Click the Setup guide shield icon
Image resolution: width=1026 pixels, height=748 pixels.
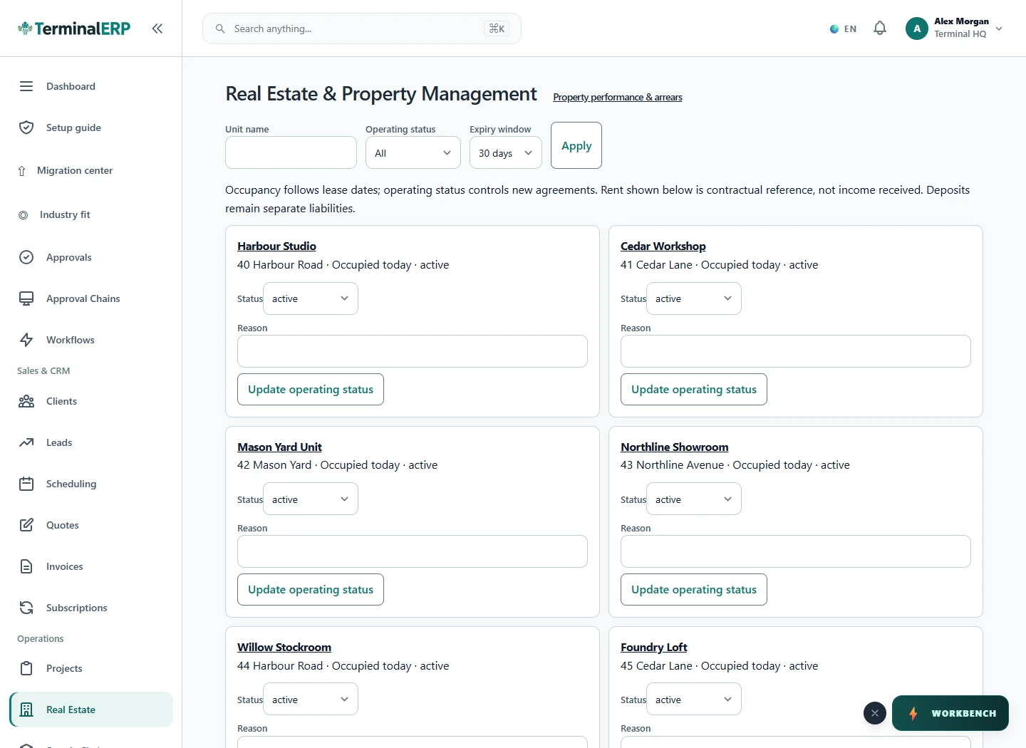(x=26, y=128)
